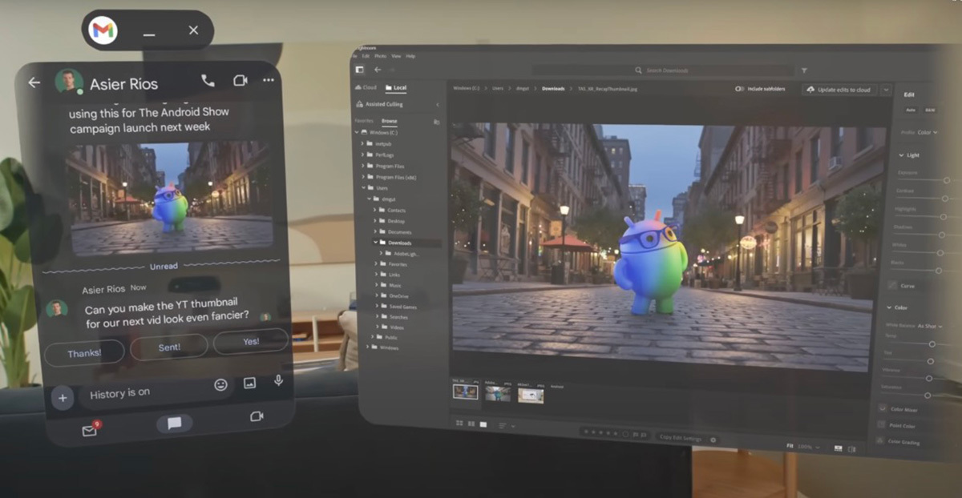
Task: Toggle the Lightroom left panel icon
Action: pos(359,70)
